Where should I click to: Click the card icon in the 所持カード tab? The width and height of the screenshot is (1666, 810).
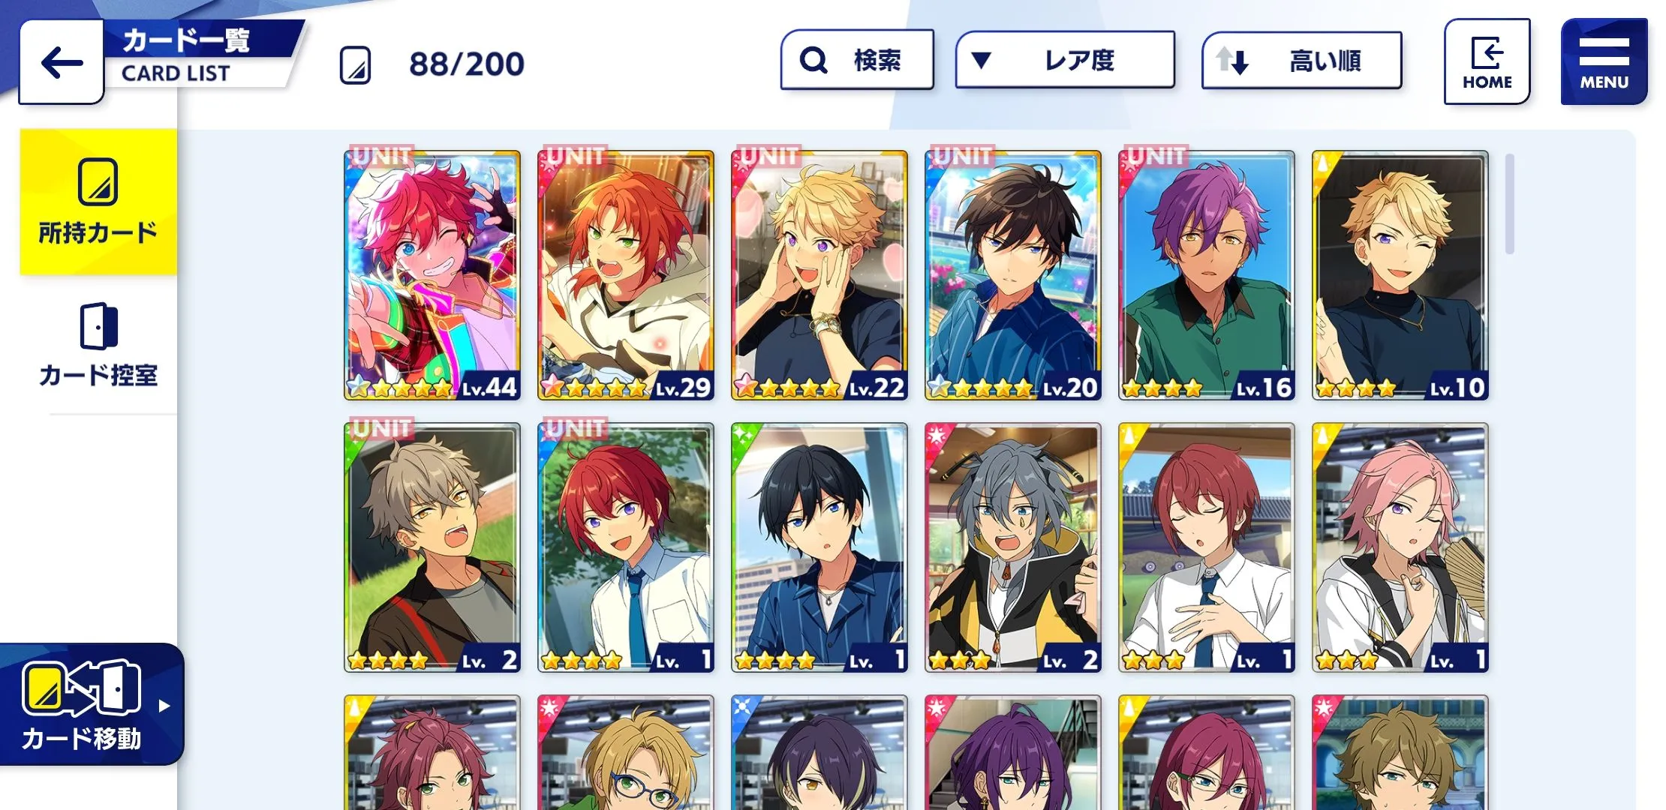coord(98,181)
